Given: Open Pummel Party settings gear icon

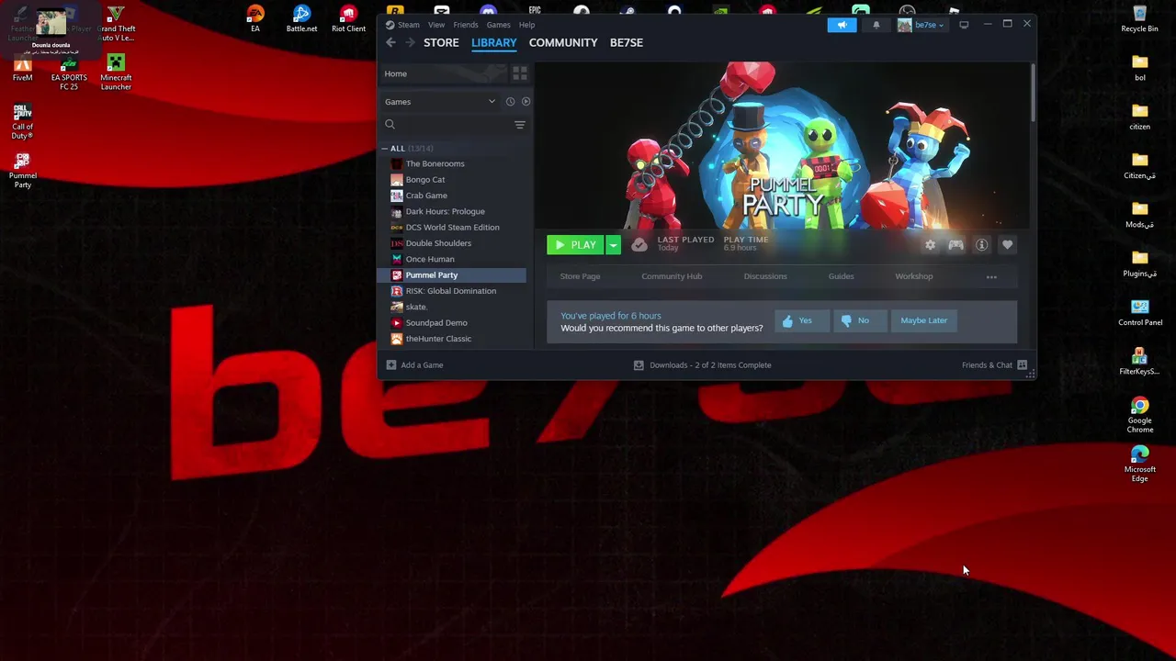Looking at the screenshot, I should click(x=930, y=245).
